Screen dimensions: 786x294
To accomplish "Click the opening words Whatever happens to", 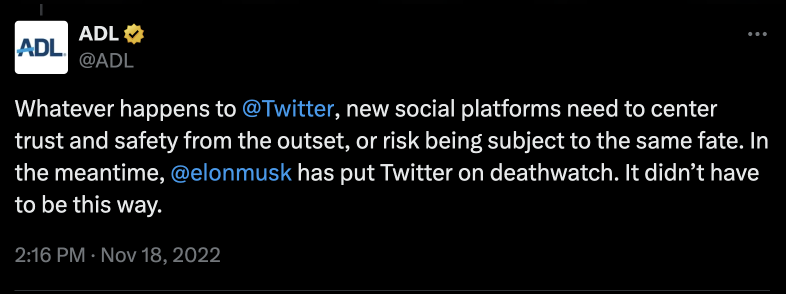I will coord(125,109).
